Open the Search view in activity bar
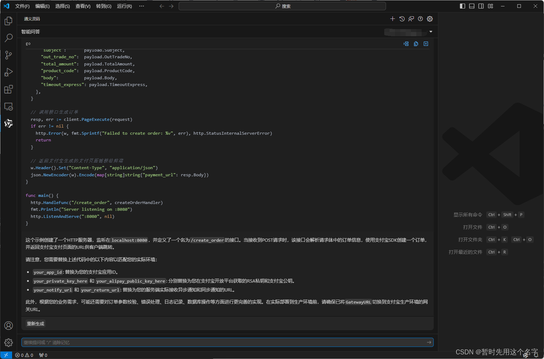Image resolution: width=544 pixels, height=359 pixels. [9, 38]
